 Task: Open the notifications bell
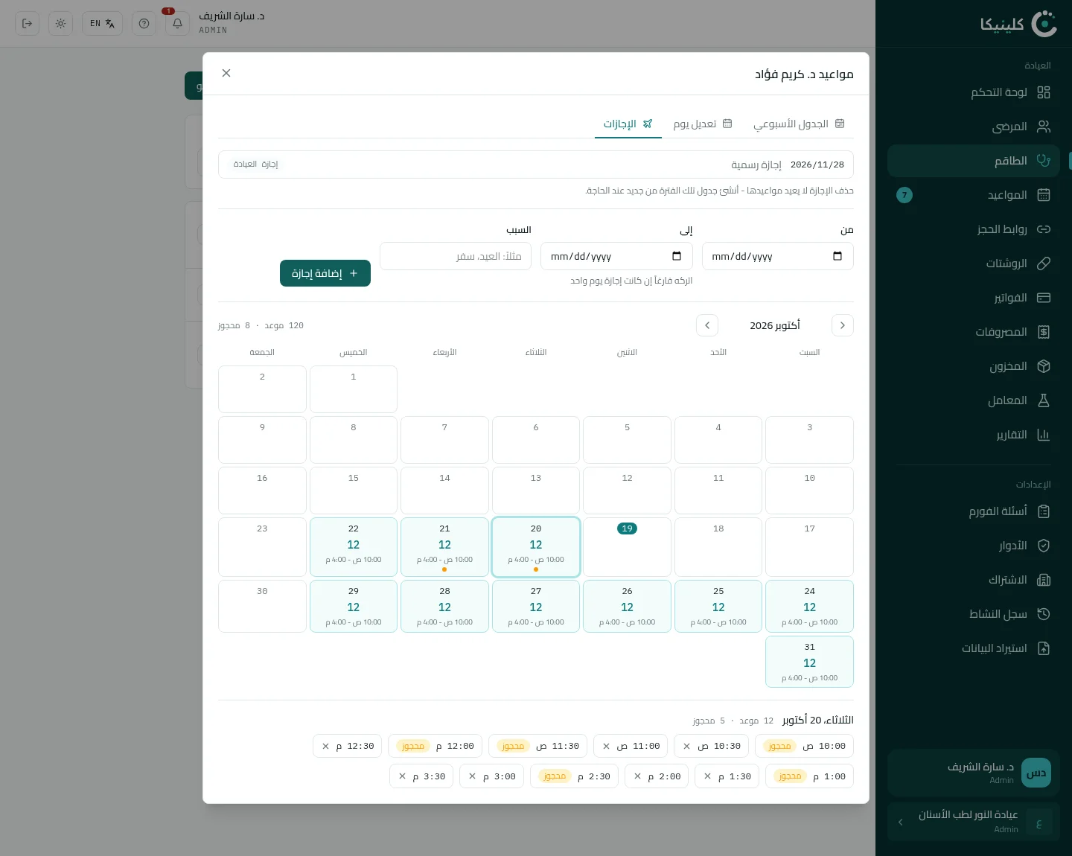177,24
